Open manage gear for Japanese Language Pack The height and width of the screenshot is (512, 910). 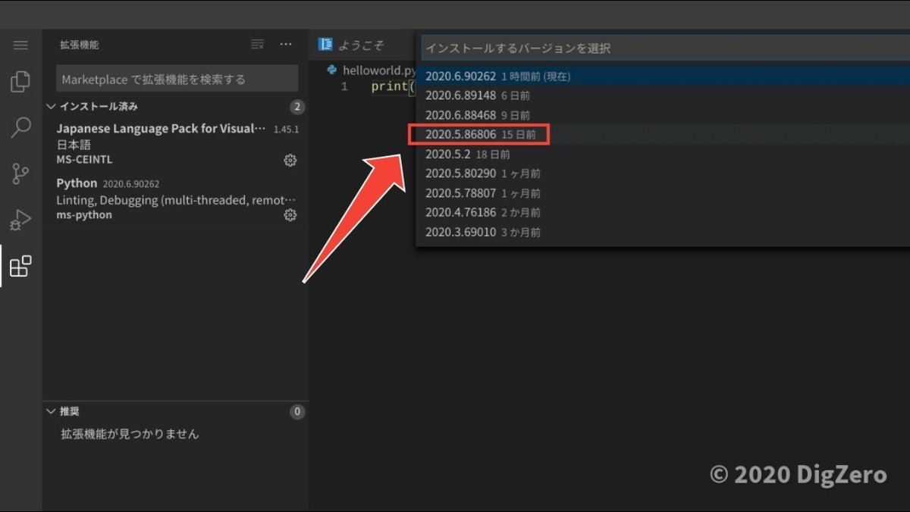(x=290, y=161)
